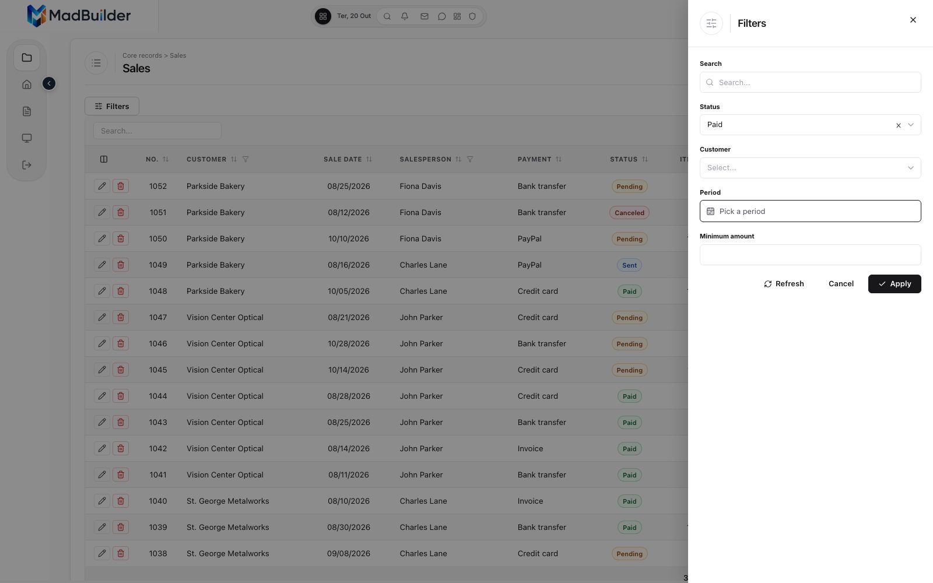Viewport: 933px width, 583px height.
Task: Click the logout icon in sidebar
Action: 27,165
